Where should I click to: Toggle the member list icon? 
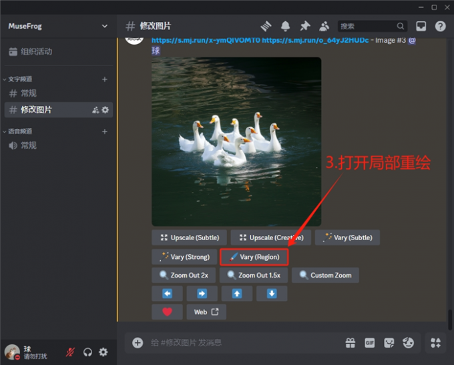(x=324, y=26)
